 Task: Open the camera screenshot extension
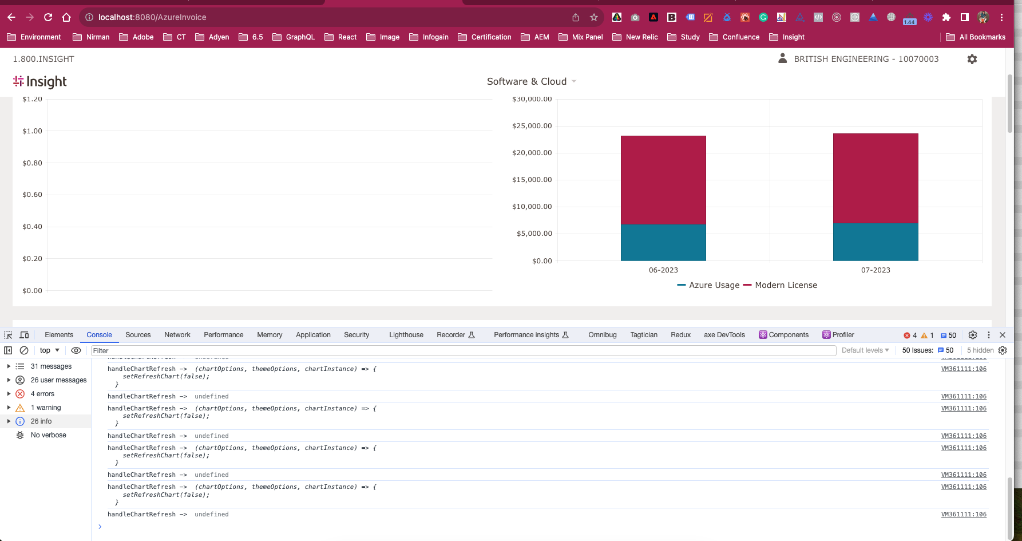point(635,17)
